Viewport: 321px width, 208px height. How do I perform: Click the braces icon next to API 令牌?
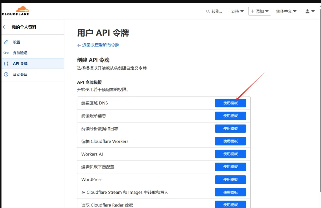click(x=6, y=63)
